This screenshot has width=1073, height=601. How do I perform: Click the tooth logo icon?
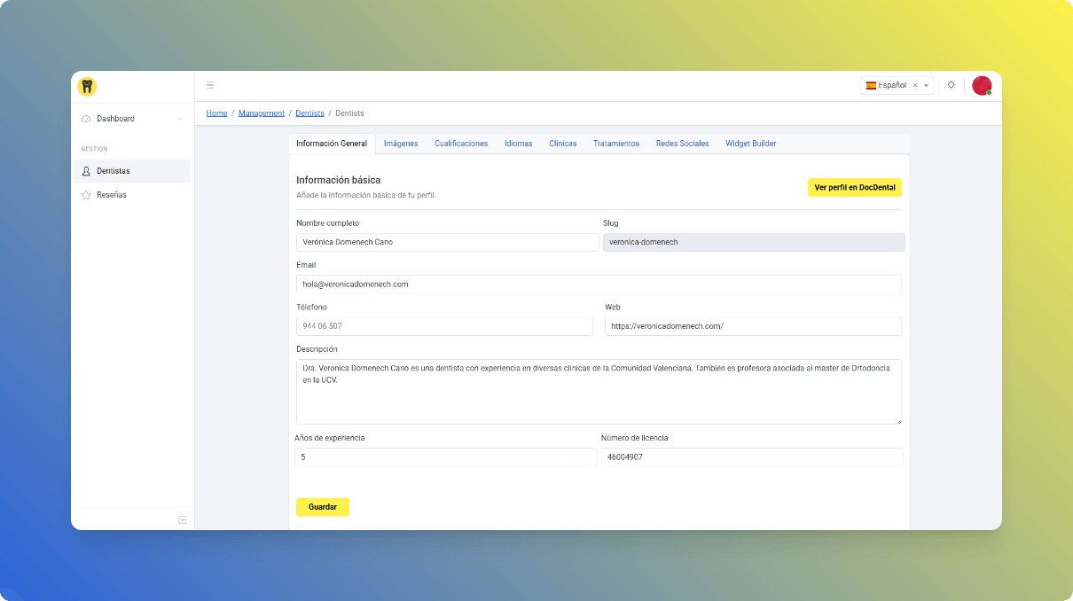click(x=87, y=86)
